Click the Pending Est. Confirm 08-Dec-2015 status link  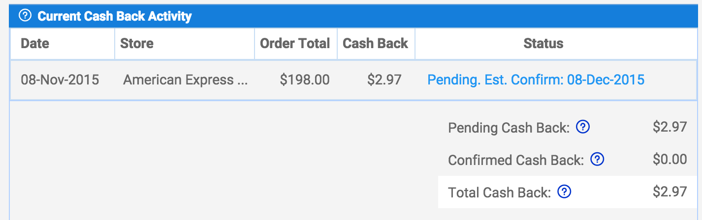click(536, 80)
